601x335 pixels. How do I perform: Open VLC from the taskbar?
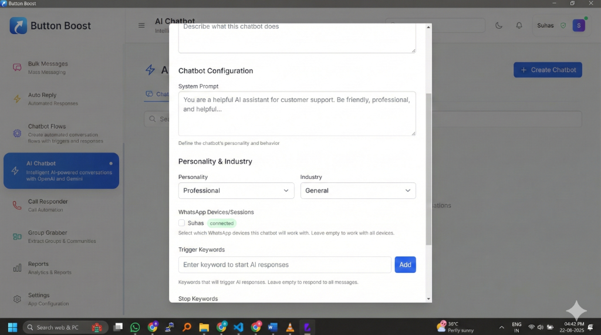(290, 327)
